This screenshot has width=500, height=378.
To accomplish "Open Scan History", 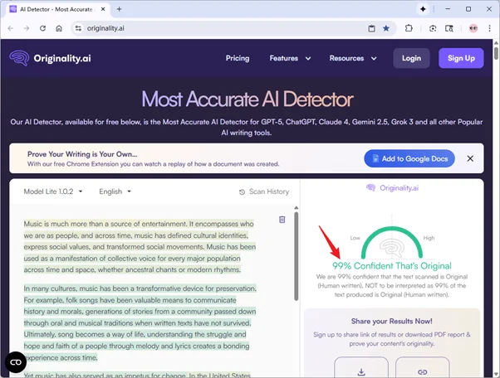I will [263, 191].
